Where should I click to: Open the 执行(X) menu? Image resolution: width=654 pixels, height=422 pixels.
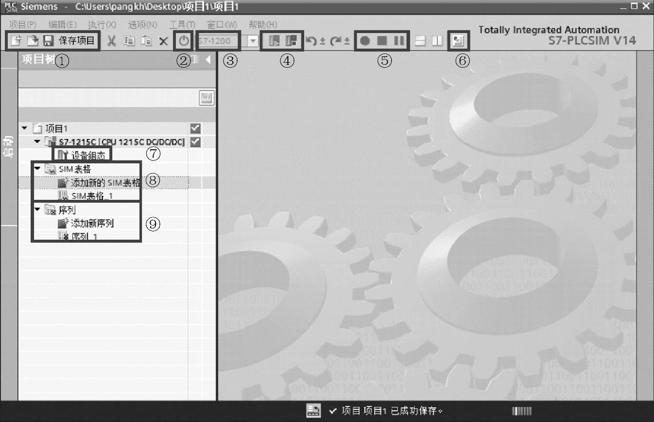(102, 25)
